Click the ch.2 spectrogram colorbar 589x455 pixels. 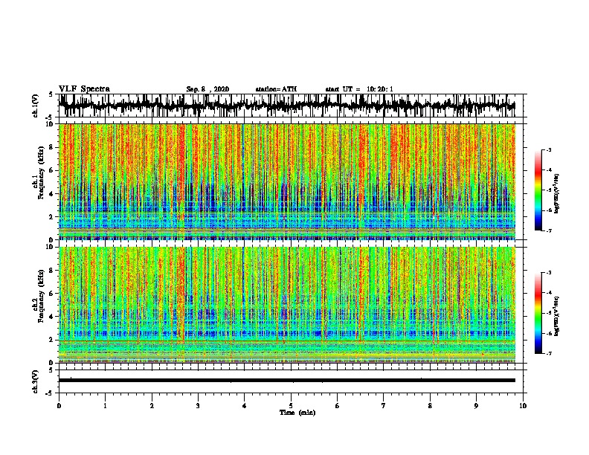[538, 313]
